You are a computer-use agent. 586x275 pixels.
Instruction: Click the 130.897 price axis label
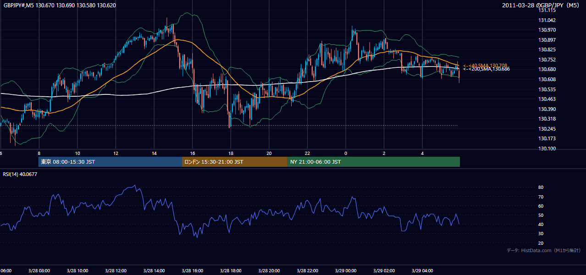[547, 40]
